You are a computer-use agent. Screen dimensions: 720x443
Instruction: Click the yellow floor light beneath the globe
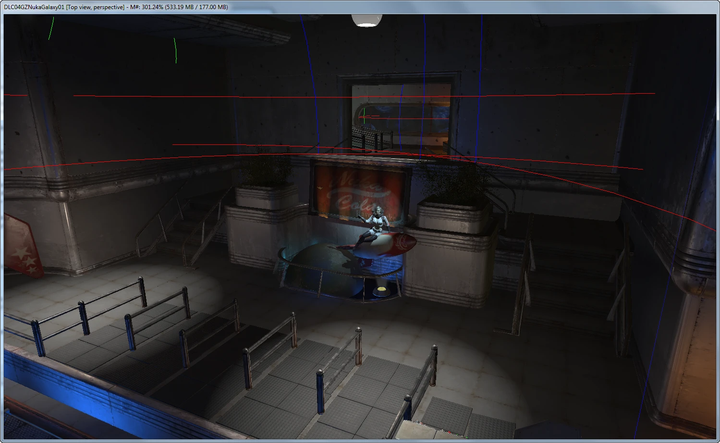(382, 289)
